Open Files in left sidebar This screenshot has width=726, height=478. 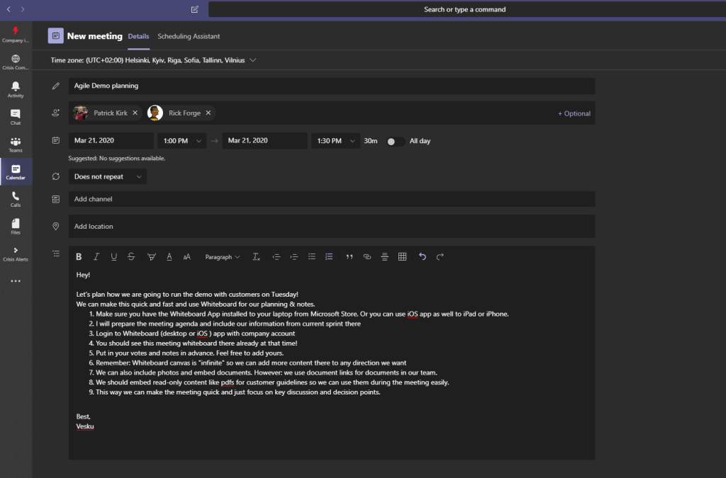pyautogui.click(x=16, y=226)
